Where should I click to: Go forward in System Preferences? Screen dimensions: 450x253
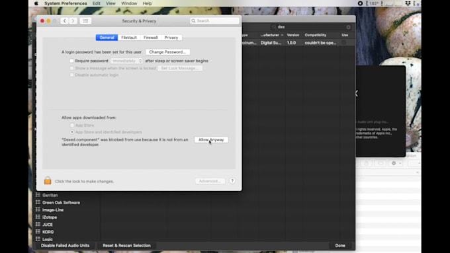(x=73, y=21)
